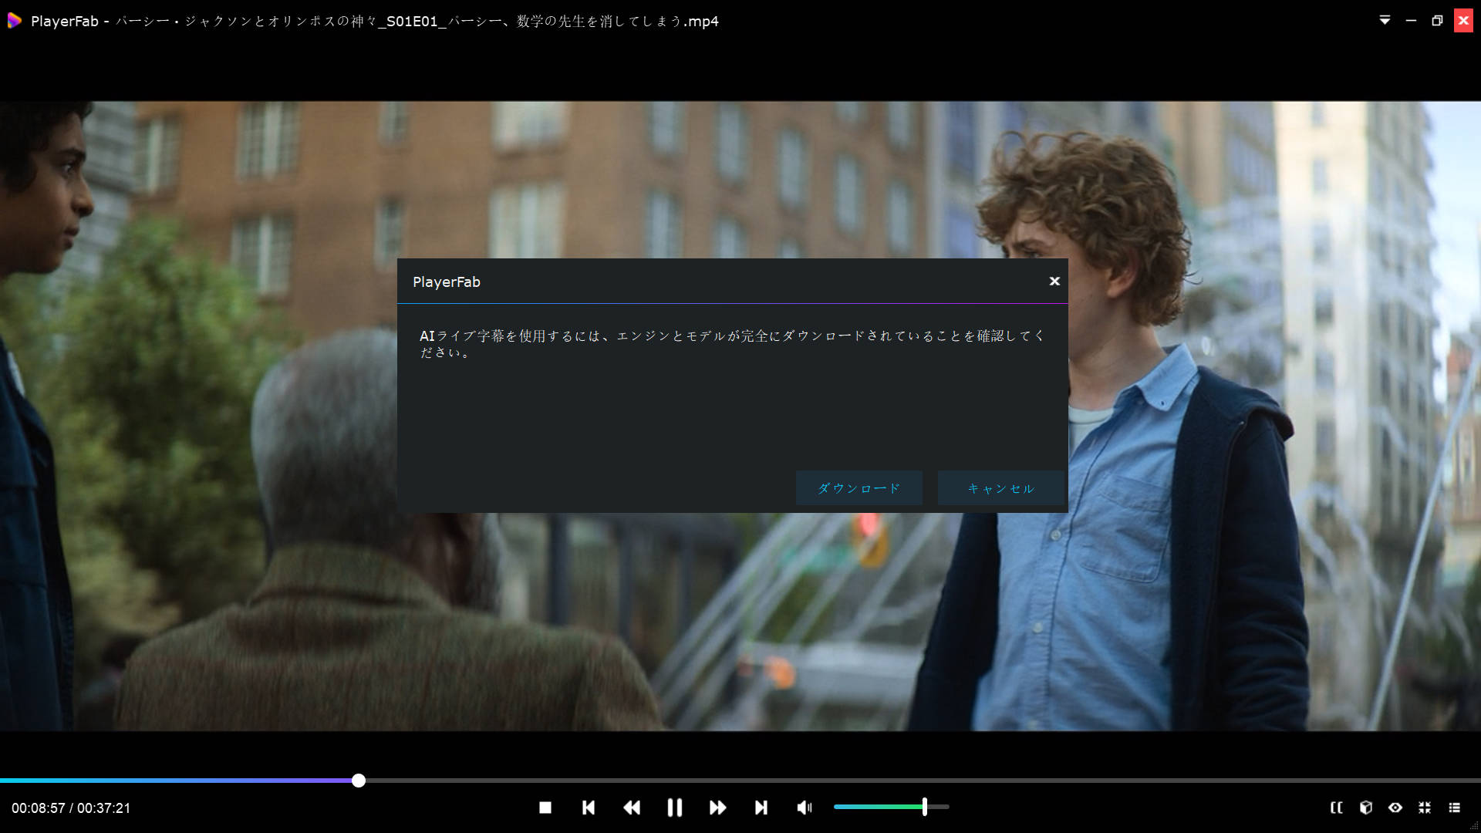
Task: Skip to previous chapter
Action: [589, 808]
